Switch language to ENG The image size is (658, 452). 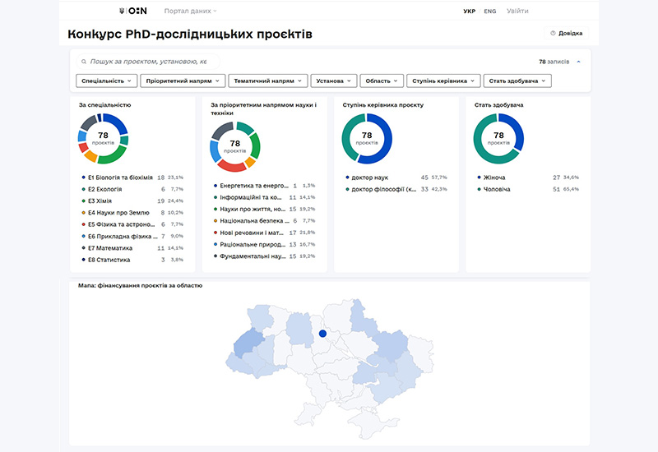[x=489, y=12]
